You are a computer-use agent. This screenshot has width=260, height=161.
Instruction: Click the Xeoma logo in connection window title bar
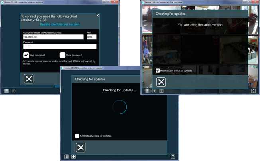(x=2, y=2)
